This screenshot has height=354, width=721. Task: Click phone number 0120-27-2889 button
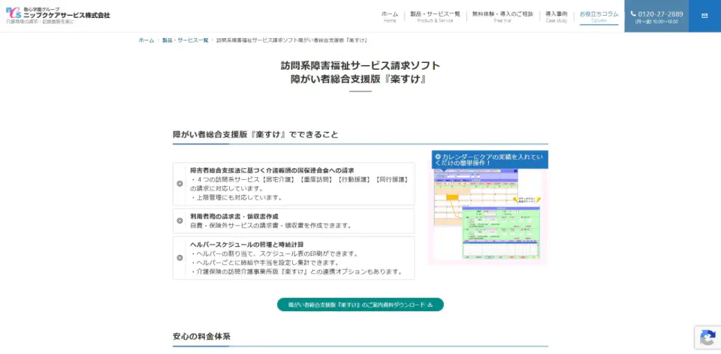point(656,16)
